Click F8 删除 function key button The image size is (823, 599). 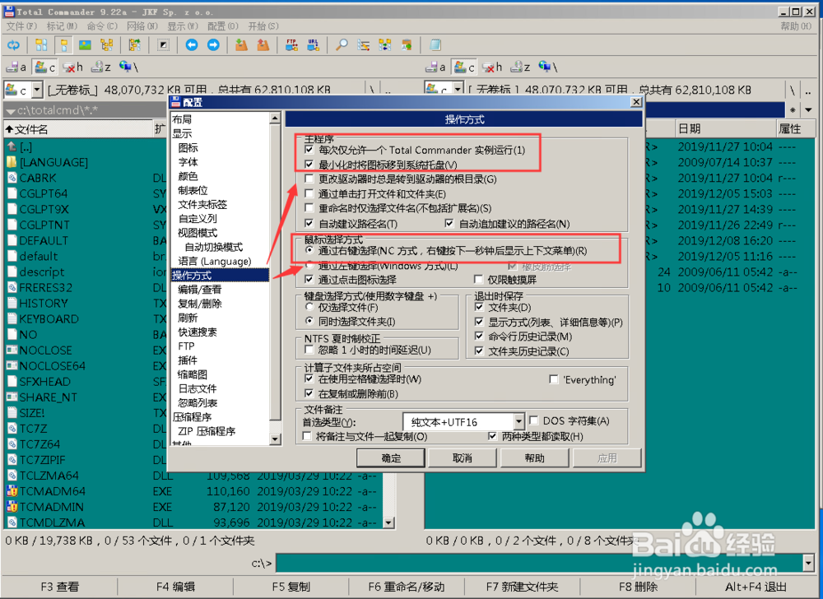point(638,587)
